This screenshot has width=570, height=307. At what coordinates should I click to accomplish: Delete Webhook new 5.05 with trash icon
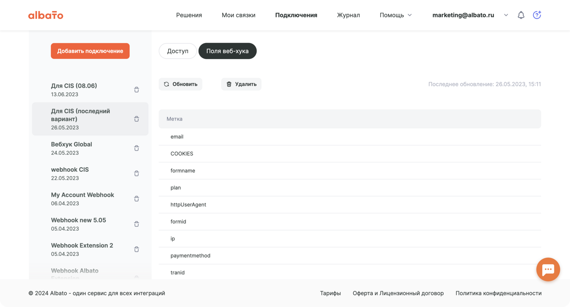tap(136, 224)
